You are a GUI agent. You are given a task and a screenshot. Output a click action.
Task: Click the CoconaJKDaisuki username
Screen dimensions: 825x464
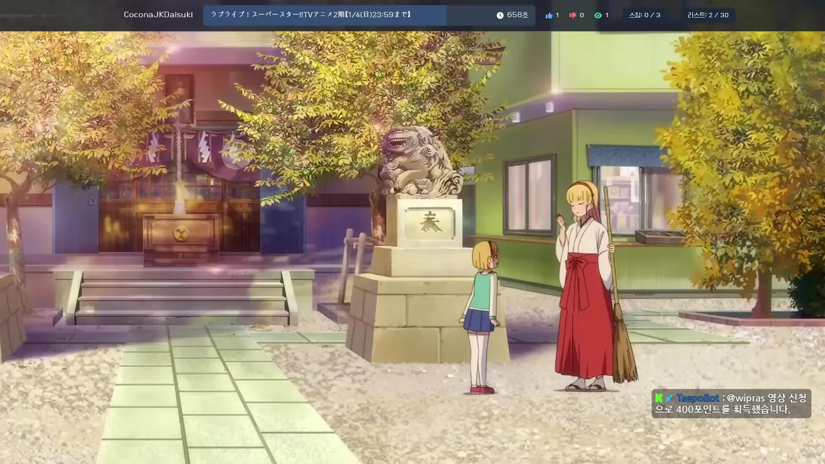pos(158,15)
